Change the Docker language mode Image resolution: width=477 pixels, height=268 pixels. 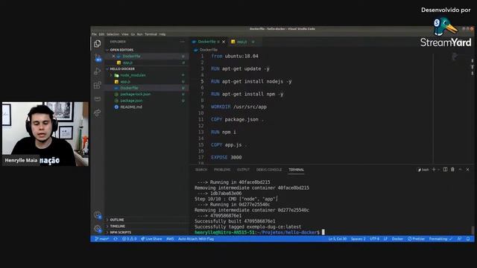397,239
